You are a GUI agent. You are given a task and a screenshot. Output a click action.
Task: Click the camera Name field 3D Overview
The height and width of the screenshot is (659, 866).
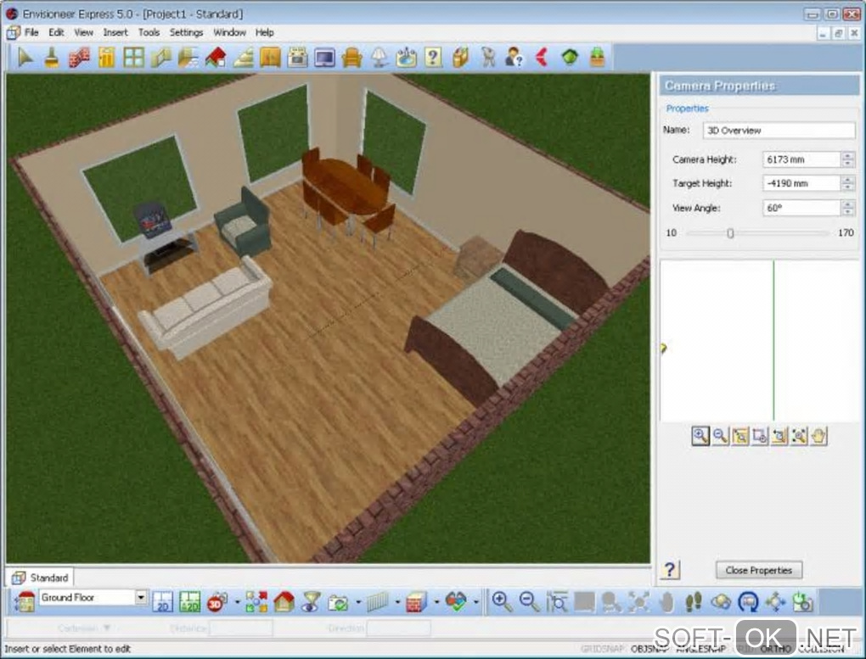tap(779, 131)
